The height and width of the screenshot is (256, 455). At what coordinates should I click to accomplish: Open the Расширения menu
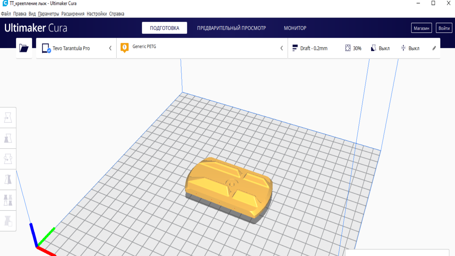(x=73, y=14)
